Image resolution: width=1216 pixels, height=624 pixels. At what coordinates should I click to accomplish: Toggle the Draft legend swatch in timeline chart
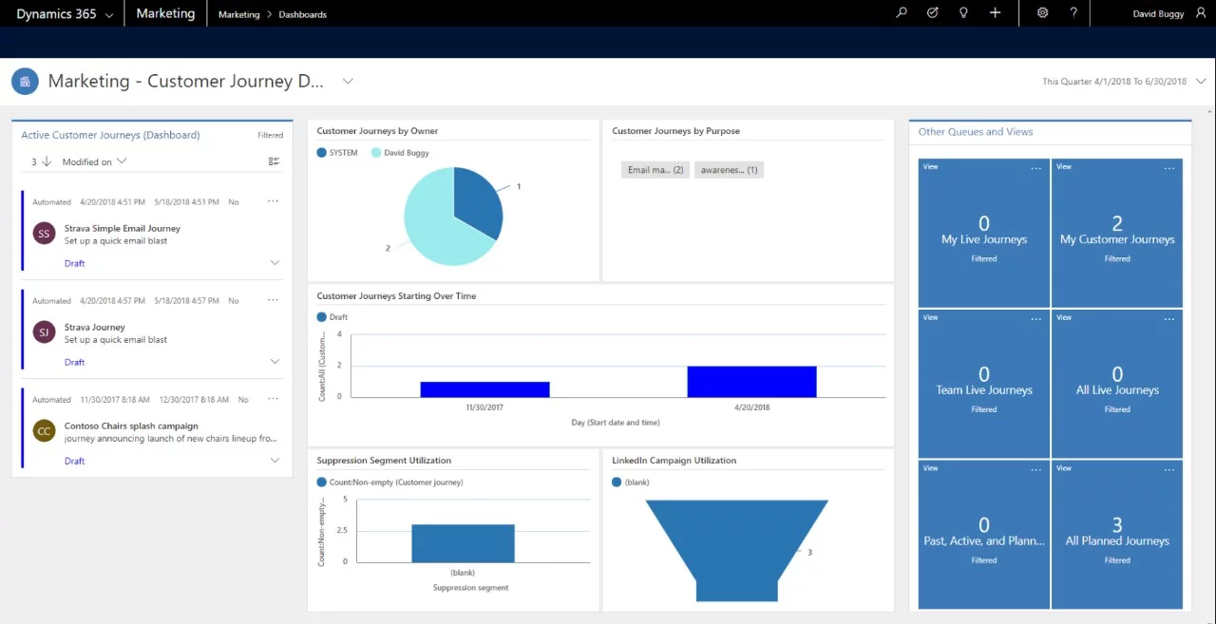(x=321, y=317)
